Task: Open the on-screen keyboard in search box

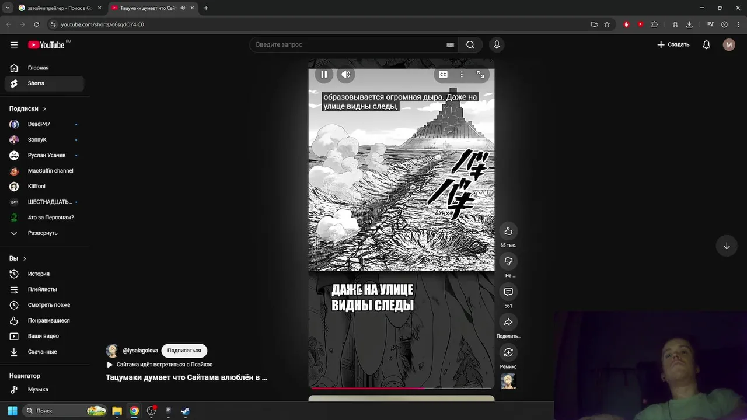Action: click(451, 44)
